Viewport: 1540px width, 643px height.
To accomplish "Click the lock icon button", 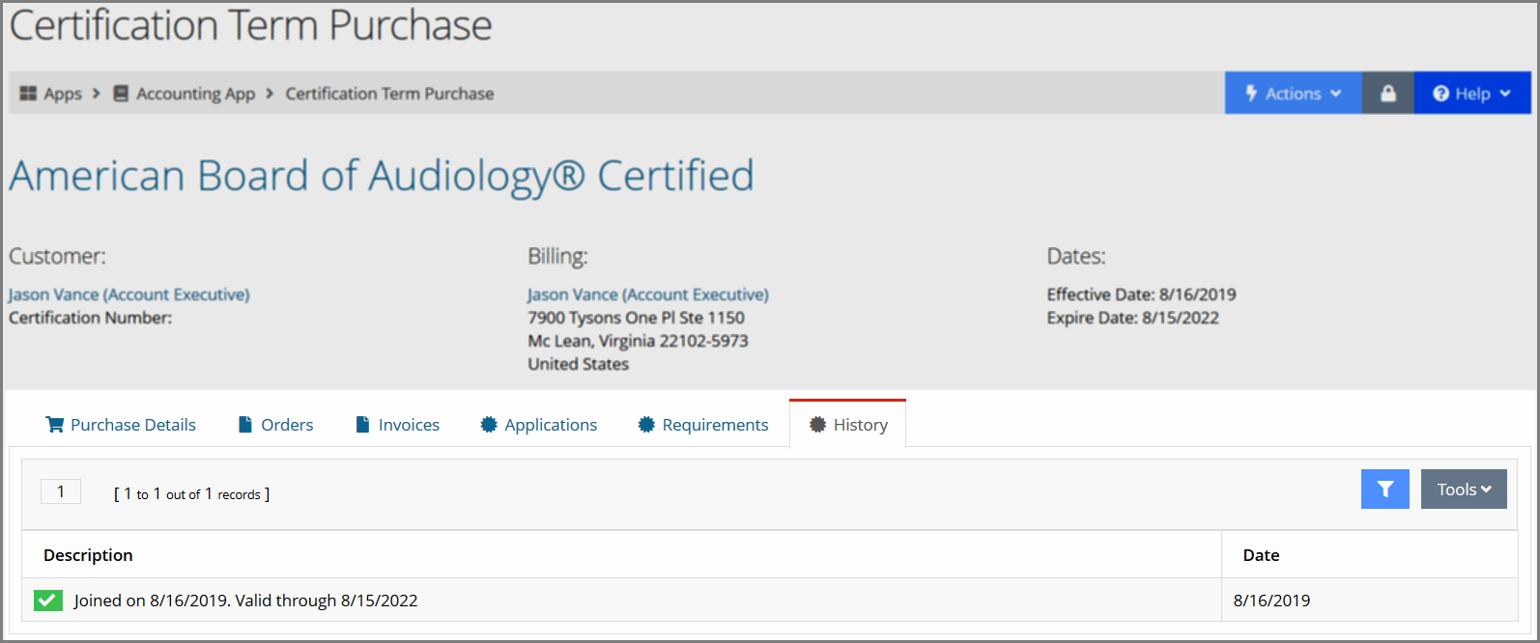I will [x=1388, y=94].
